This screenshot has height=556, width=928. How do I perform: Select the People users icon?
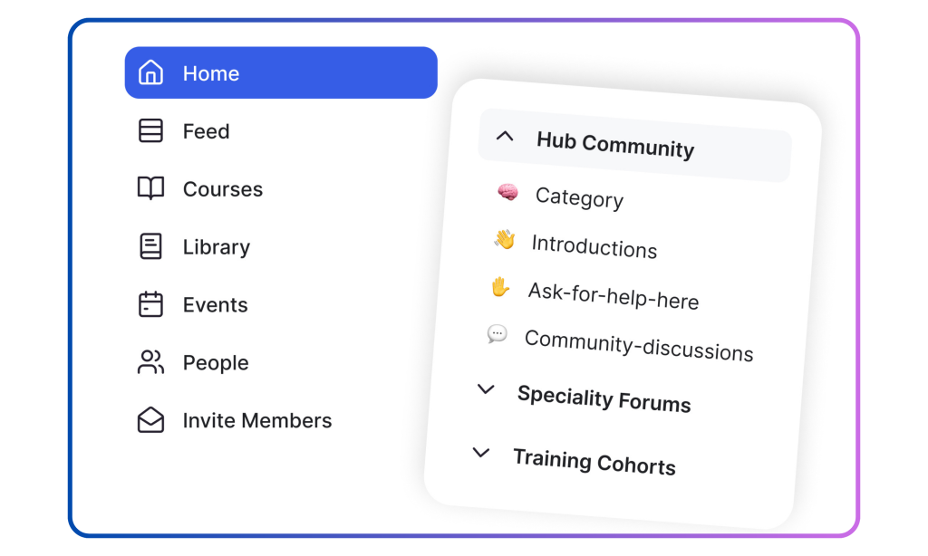[x=150, y=362]
